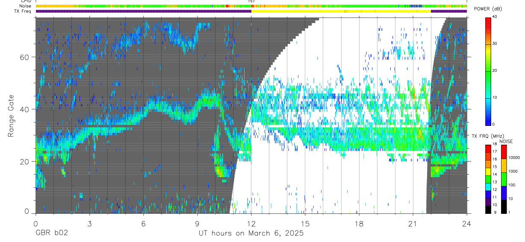
Task: Click the 24 label on UT hours axis
Action: [x=467, y=224]
